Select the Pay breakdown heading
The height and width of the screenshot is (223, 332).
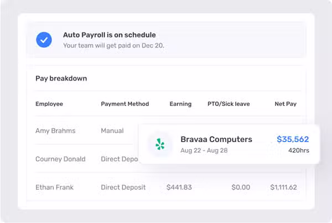coord(61,78)
